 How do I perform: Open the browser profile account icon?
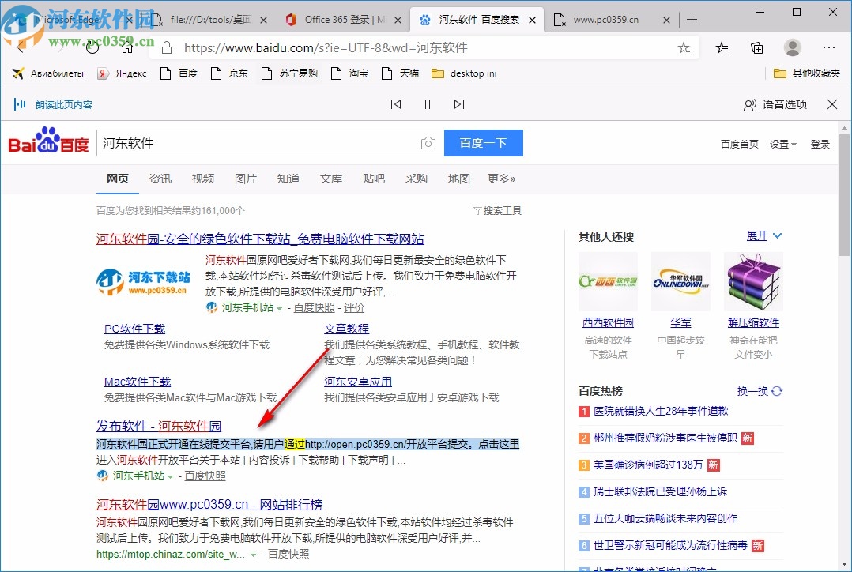click(792, 48)
